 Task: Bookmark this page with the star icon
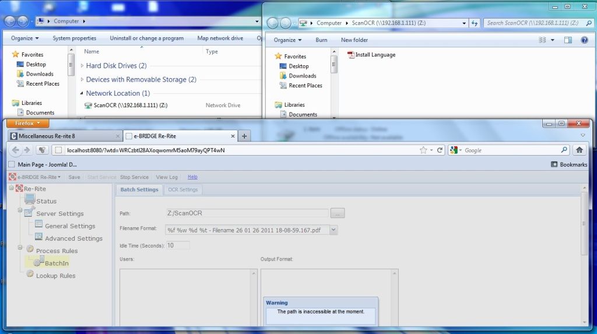coord(423,150)
